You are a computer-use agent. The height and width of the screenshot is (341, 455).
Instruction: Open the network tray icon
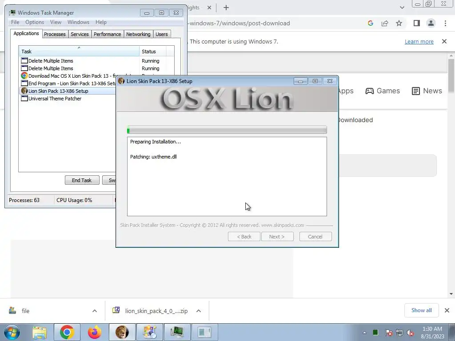click(399, 333)
